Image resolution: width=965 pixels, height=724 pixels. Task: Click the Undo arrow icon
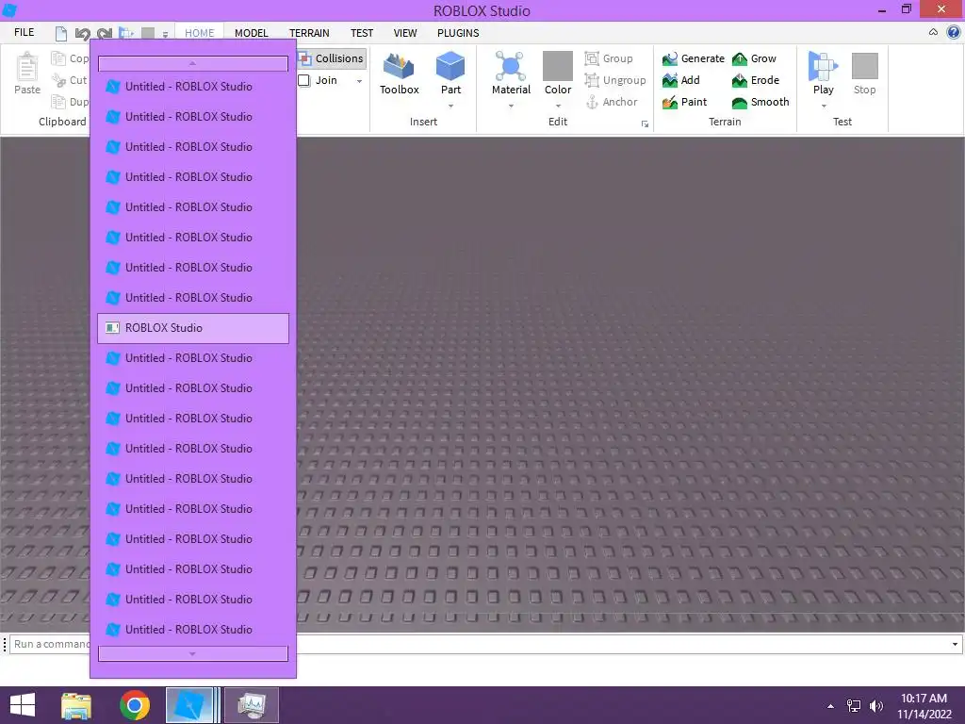(83, 33)
